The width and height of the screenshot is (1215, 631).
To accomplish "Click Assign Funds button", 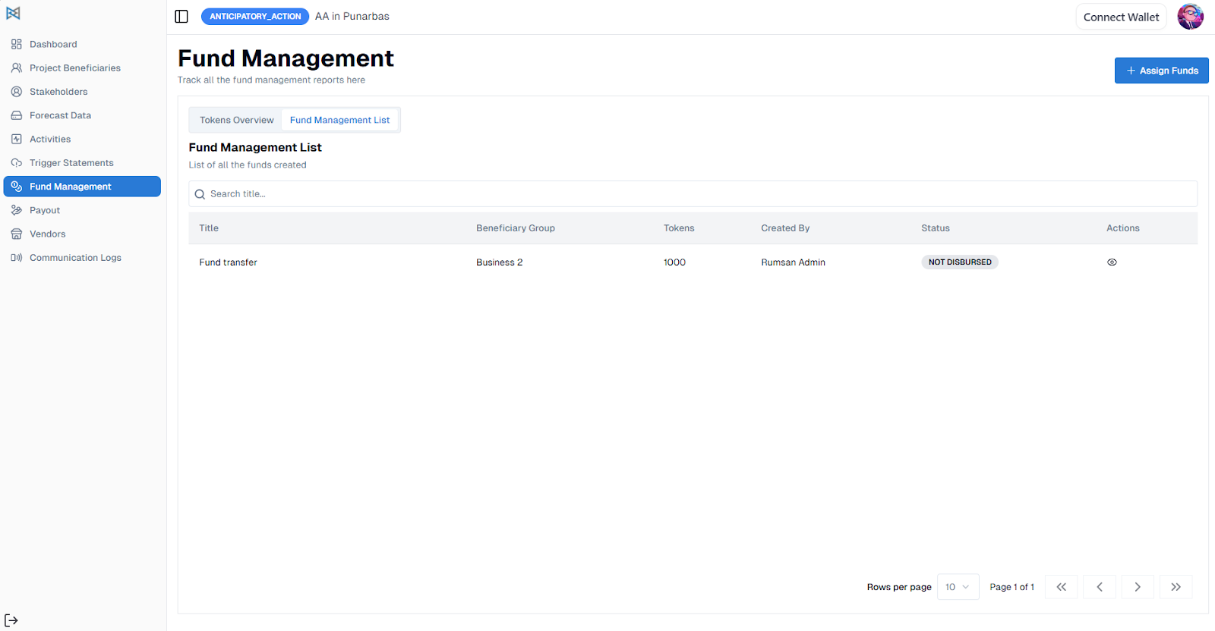I will tap(1161, 71).
